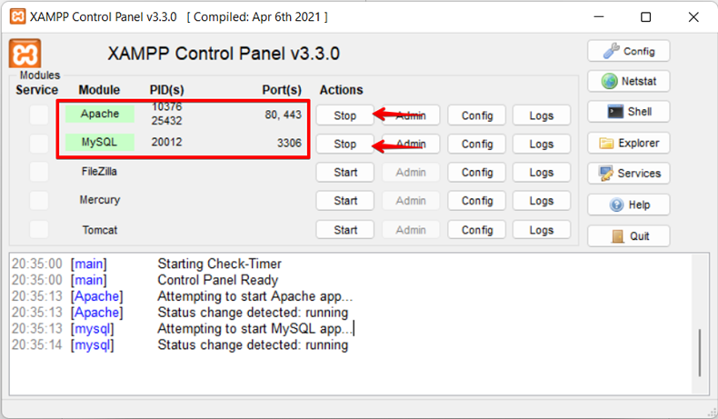Start the Tomcat module
This screenshot has width=718, height=419.
[x=344, y=230]
